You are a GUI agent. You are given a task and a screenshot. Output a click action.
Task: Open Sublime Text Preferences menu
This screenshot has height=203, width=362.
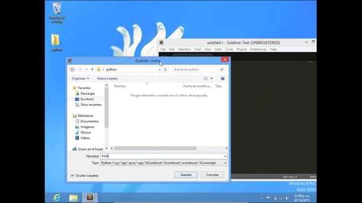coord(258,49)
